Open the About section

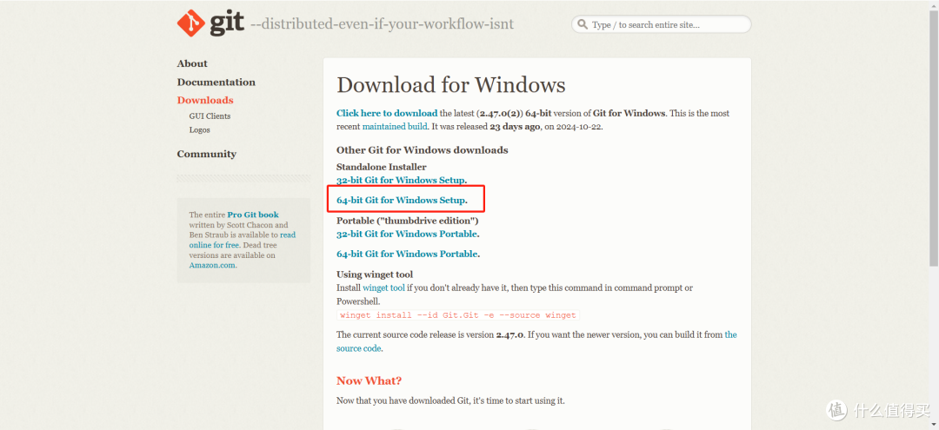pyautogui.click(x=192, y=63)
